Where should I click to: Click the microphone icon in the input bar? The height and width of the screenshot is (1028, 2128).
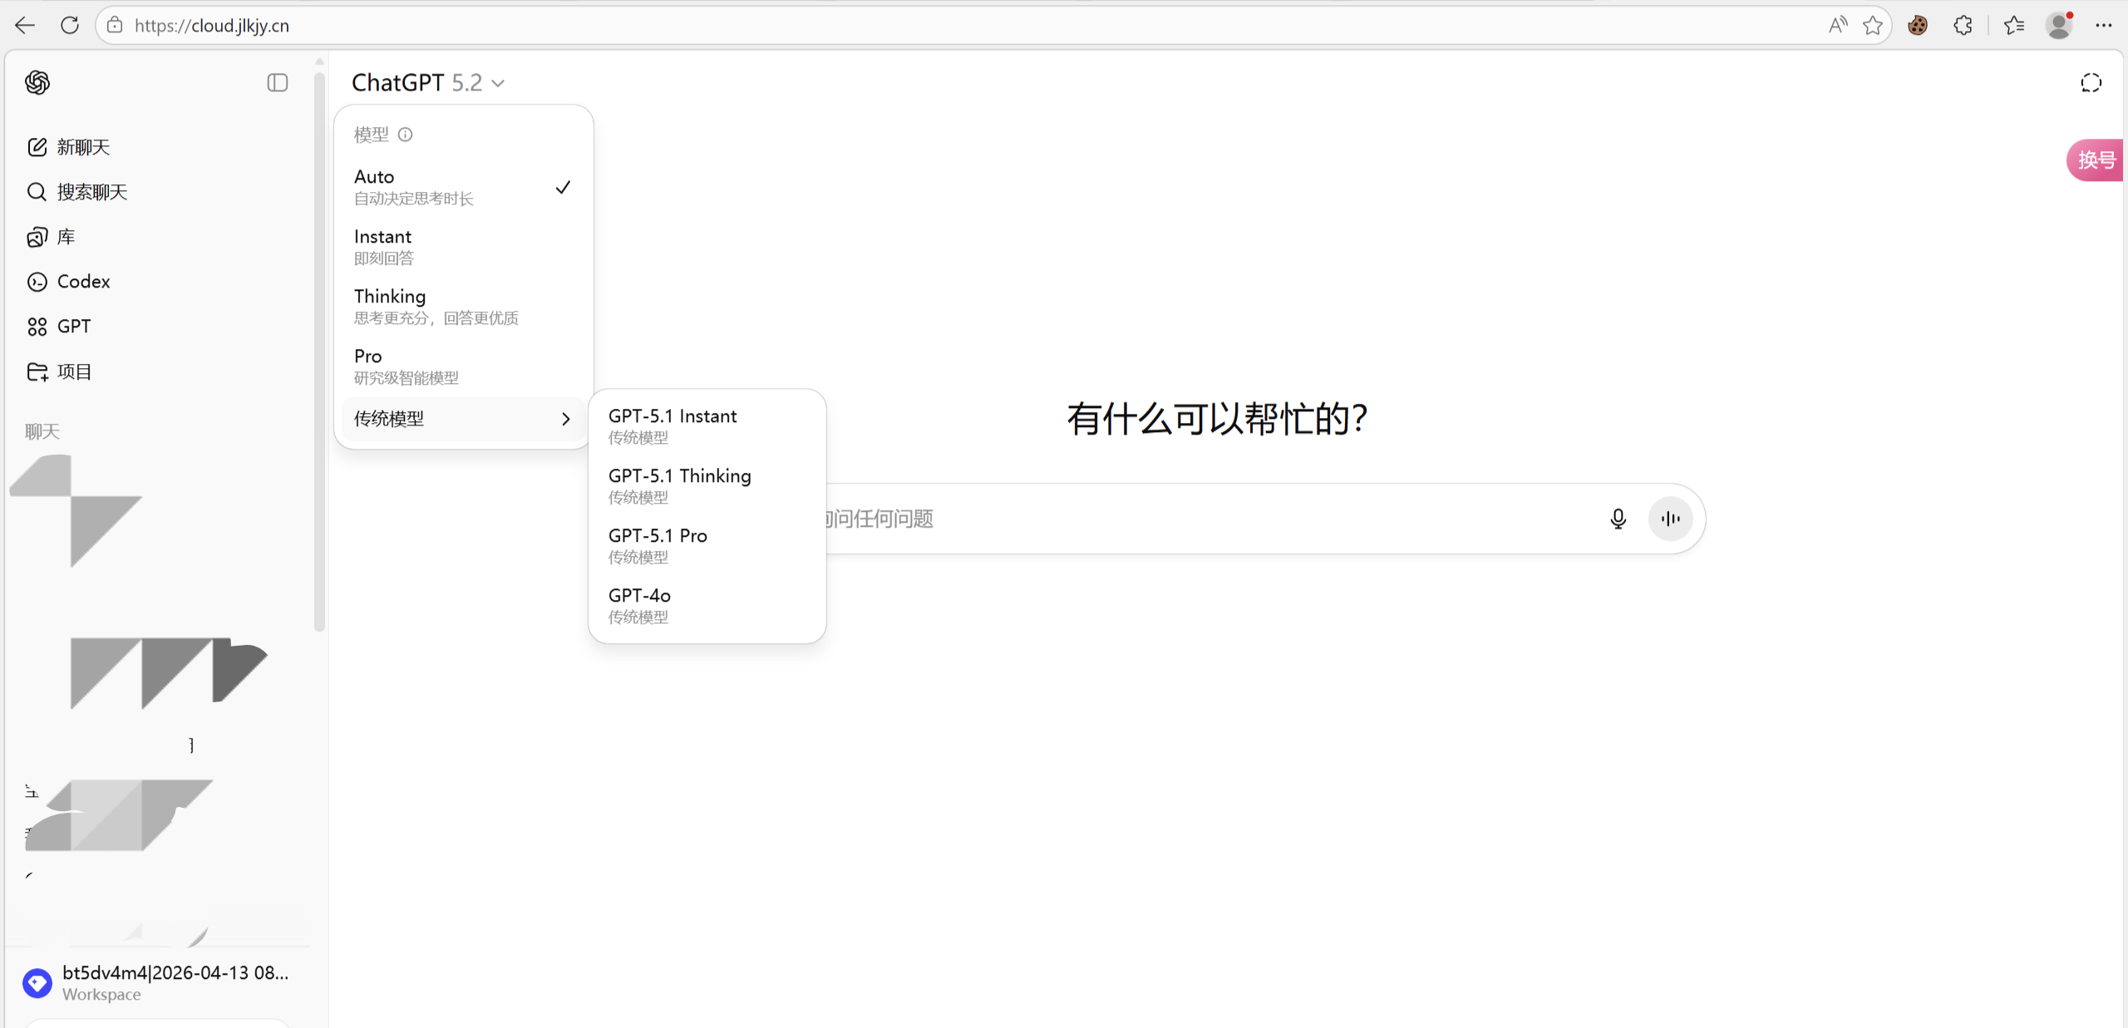click(1618, 519)
